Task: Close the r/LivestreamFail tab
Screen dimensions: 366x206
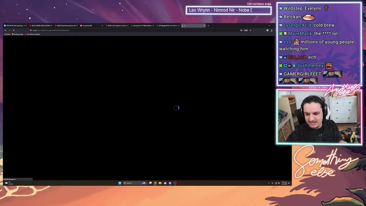Action: coord(102,26)
